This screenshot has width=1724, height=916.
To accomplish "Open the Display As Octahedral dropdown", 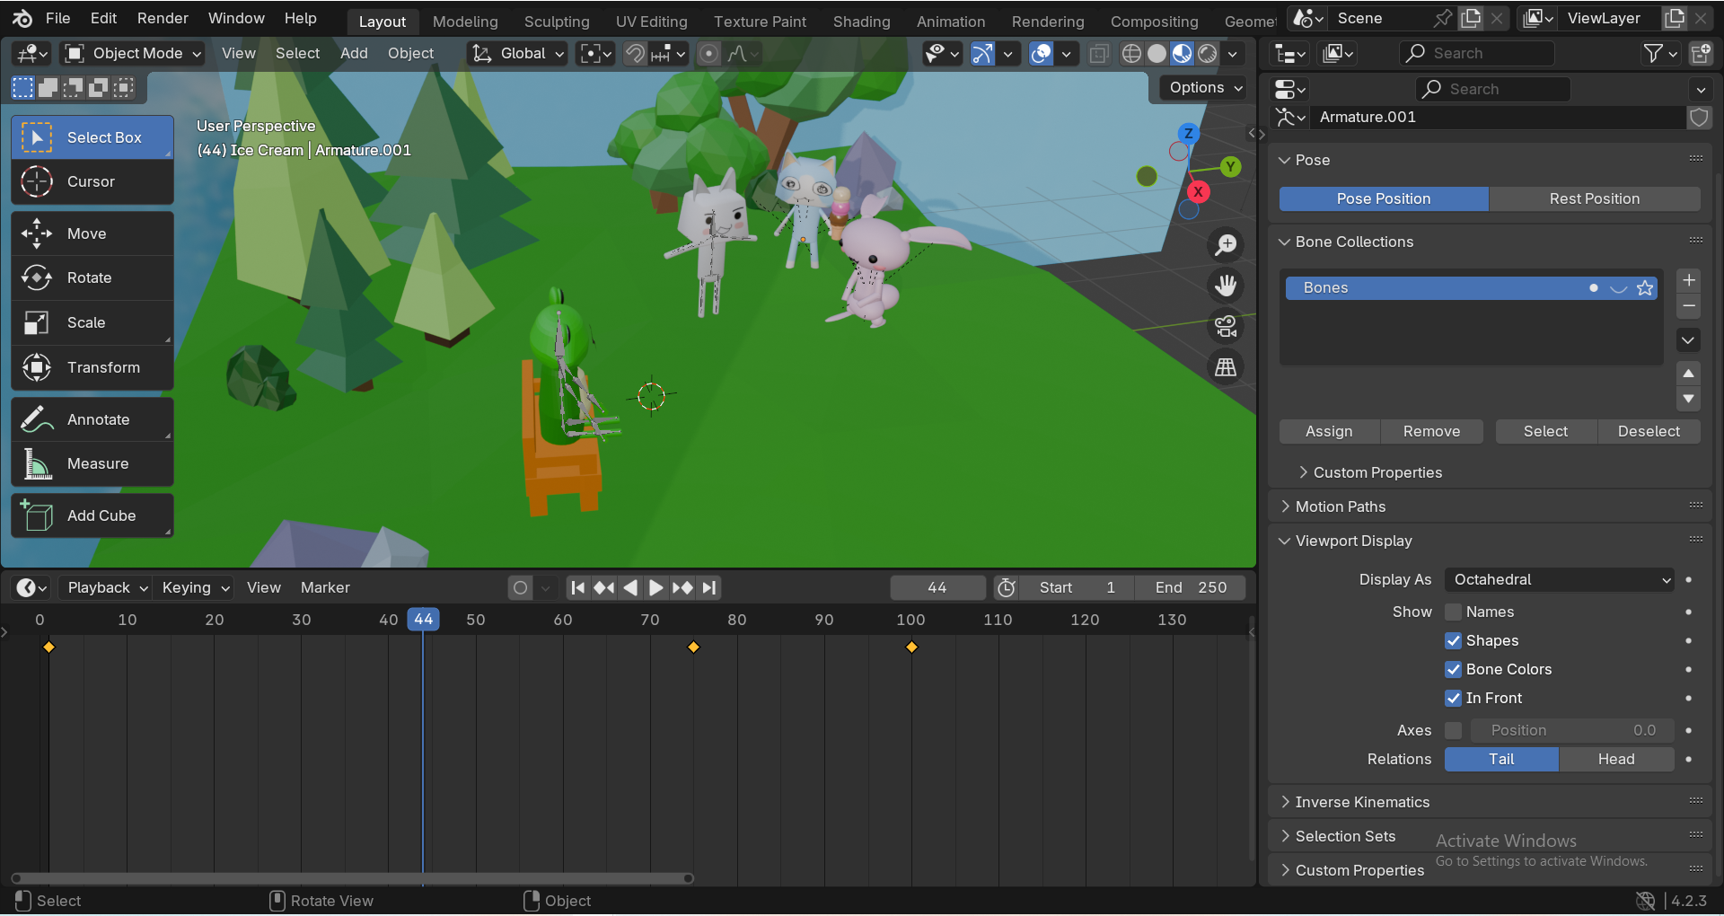I will pos(1560,580).
